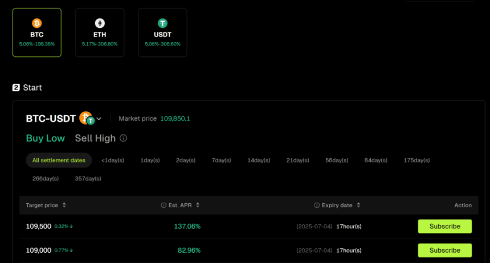Switch to the Buy Low tab
The image size is (490, 263).
coord(46,138)
